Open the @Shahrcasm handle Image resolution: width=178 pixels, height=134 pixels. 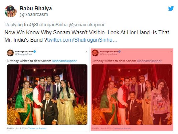(x=34, y=14)
